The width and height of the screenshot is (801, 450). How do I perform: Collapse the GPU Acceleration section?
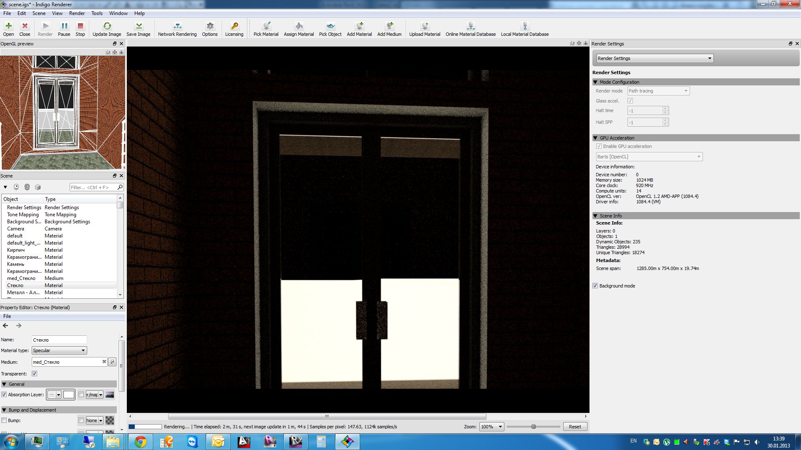click(x=595, y=138)
